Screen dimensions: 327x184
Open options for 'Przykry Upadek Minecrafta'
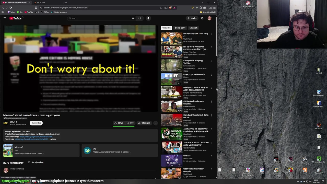pos(211,75)
